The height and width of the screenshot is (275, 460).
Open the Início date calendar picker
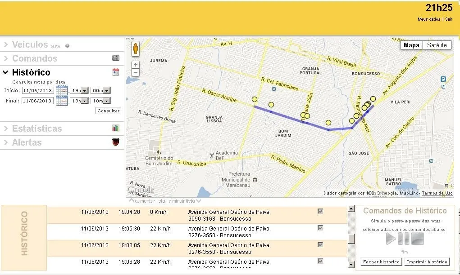tap(62, 90)
